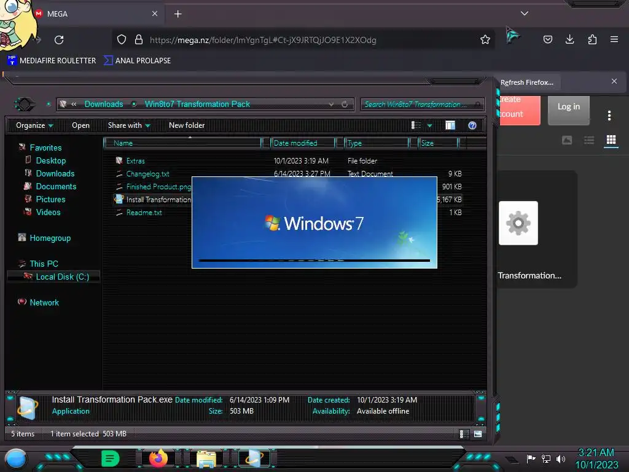629x472 pixels.
Task: Open a new browser tab
Action: coord(178,14)
